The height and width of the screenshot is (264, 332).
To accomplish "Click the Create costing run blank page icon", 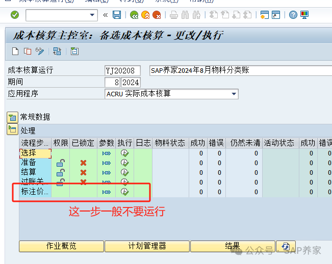I will pos(15,51).
